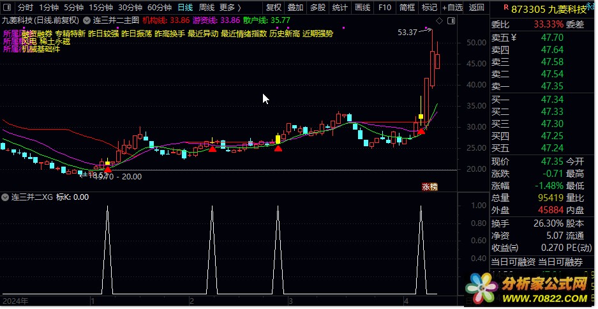The height and width of the screenshot is (309, 598).
Task: Click the red signal triangle before March
Action: pos(278,148)
